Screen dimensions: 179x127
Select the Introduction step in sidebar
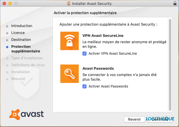tap(22, 26)
